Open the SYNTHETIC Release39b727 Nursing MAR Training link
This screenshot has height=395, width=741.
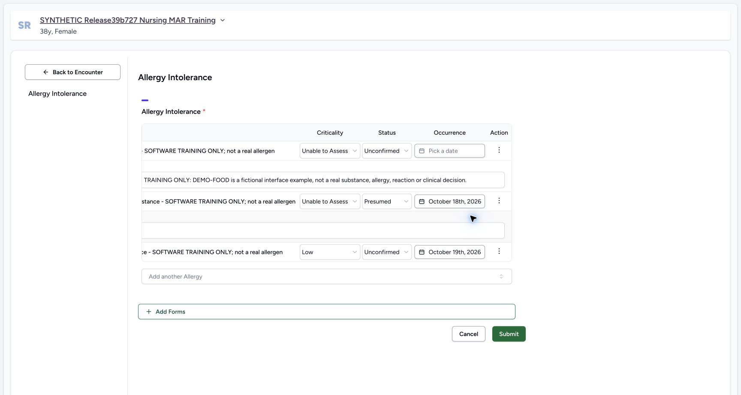pos(128,20)
